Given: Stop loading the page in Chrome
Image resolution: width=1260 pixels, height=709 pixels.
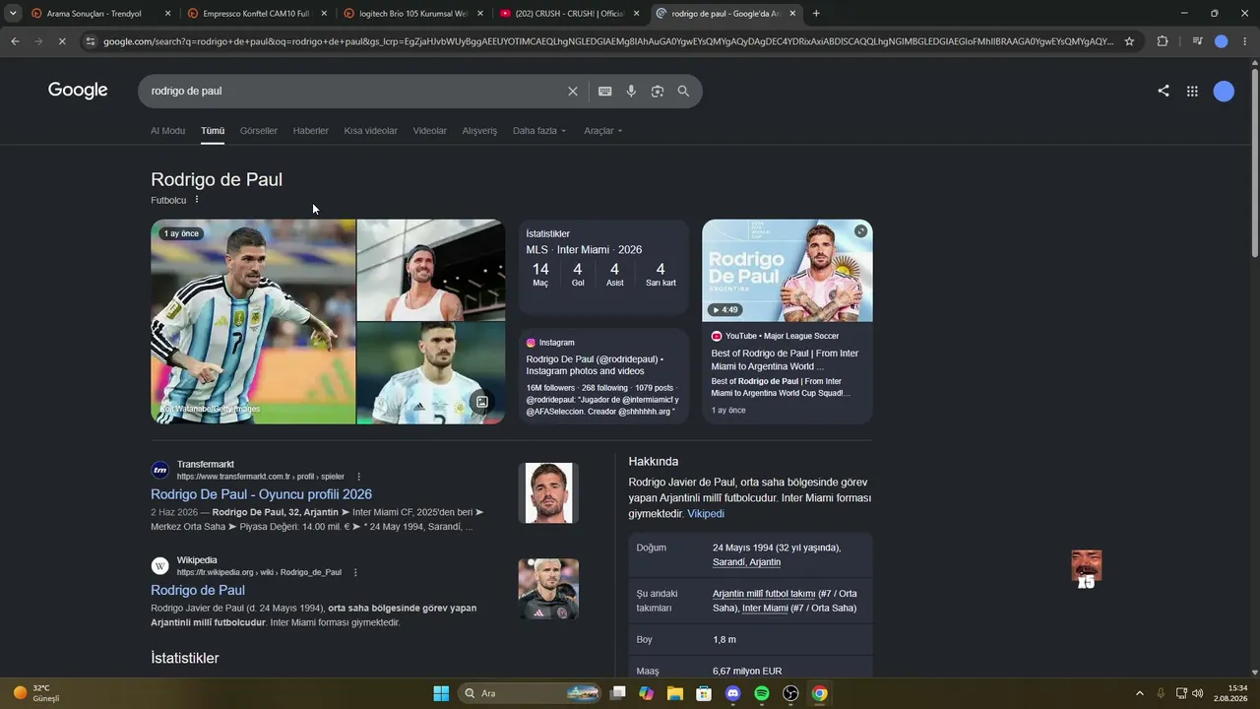Looking at the screenshot, I should [61, 41].
